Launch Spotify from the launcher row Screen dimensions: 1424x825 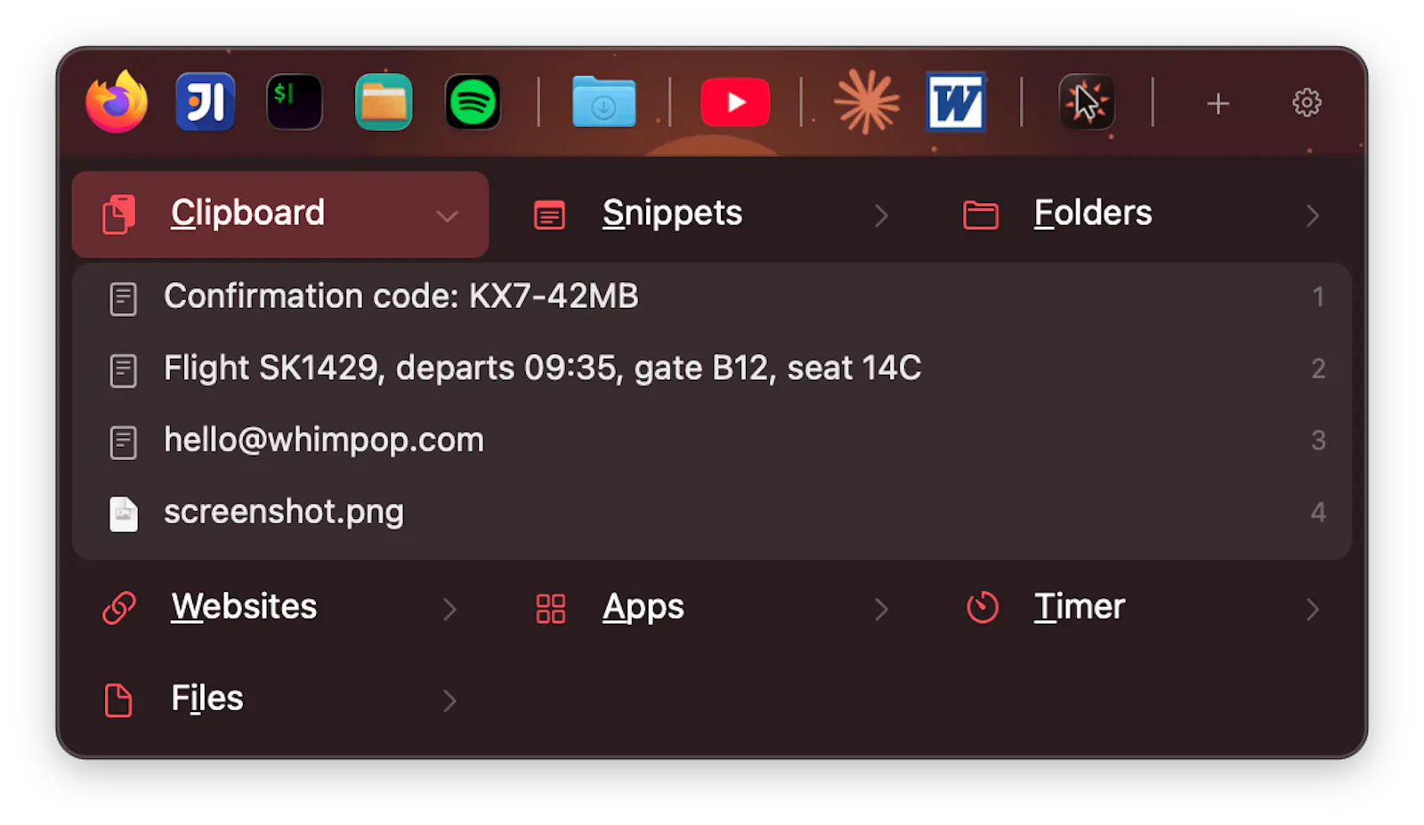473,101
